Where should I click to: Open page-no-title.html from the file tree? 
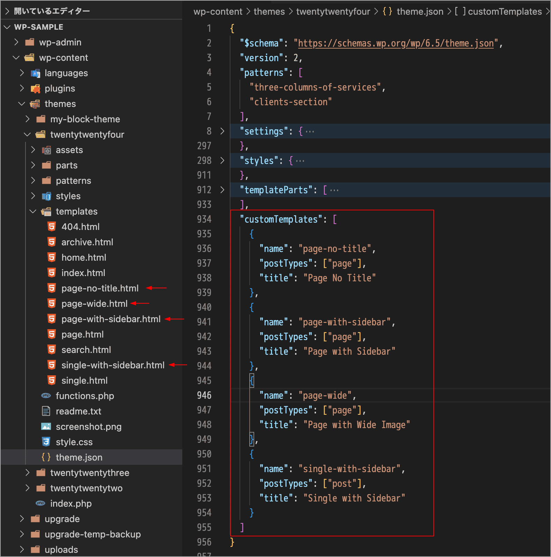coord(100,288)
